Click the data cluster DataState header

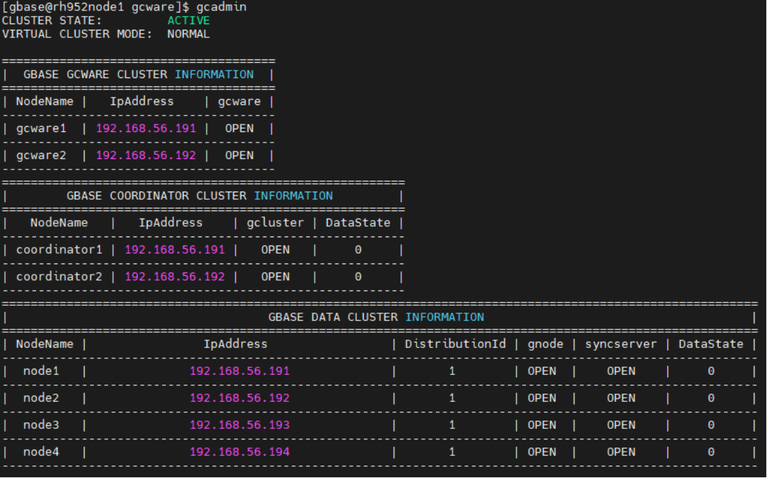711,344
